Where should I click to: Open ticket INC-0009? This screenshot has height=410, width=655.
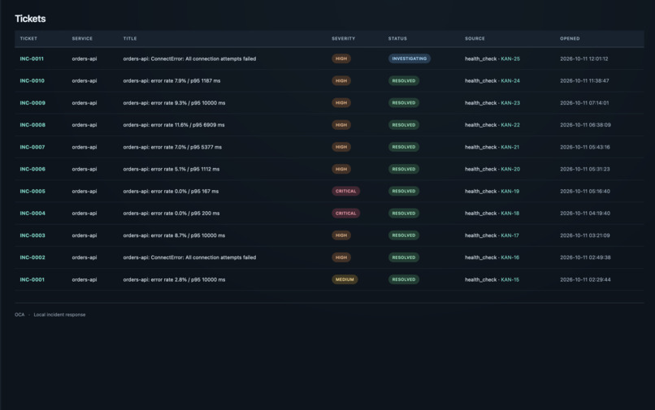pos(33,103)
